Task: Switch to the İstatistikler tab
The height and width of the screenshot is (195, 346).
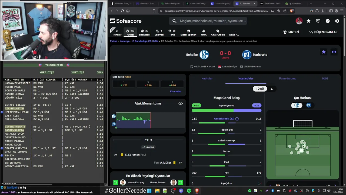Action: coord(246,79)
